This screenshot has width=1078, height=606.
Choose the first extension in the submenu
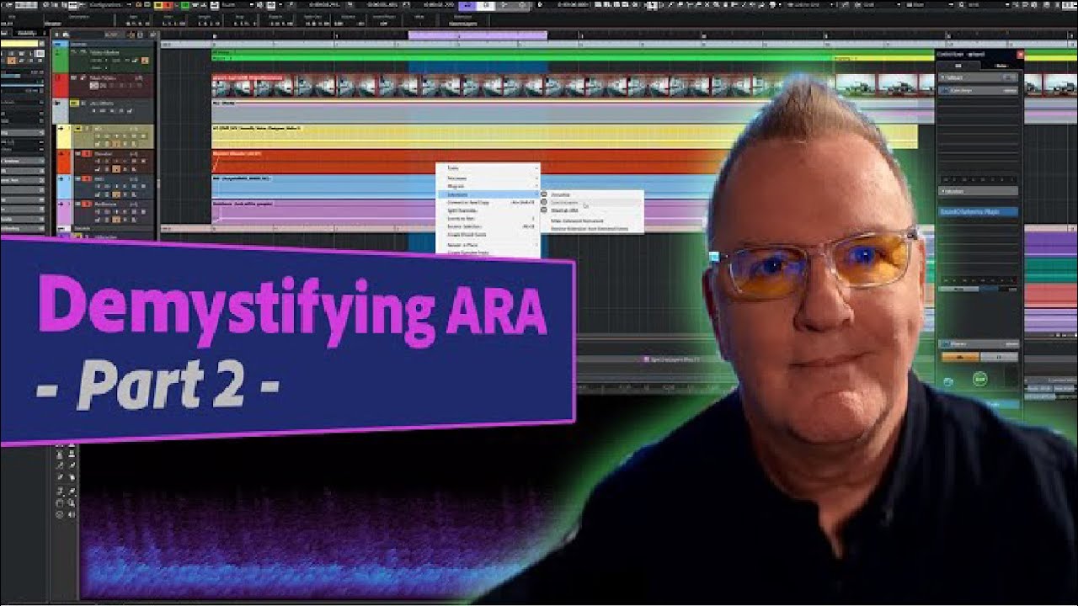(x=591, y=194)
